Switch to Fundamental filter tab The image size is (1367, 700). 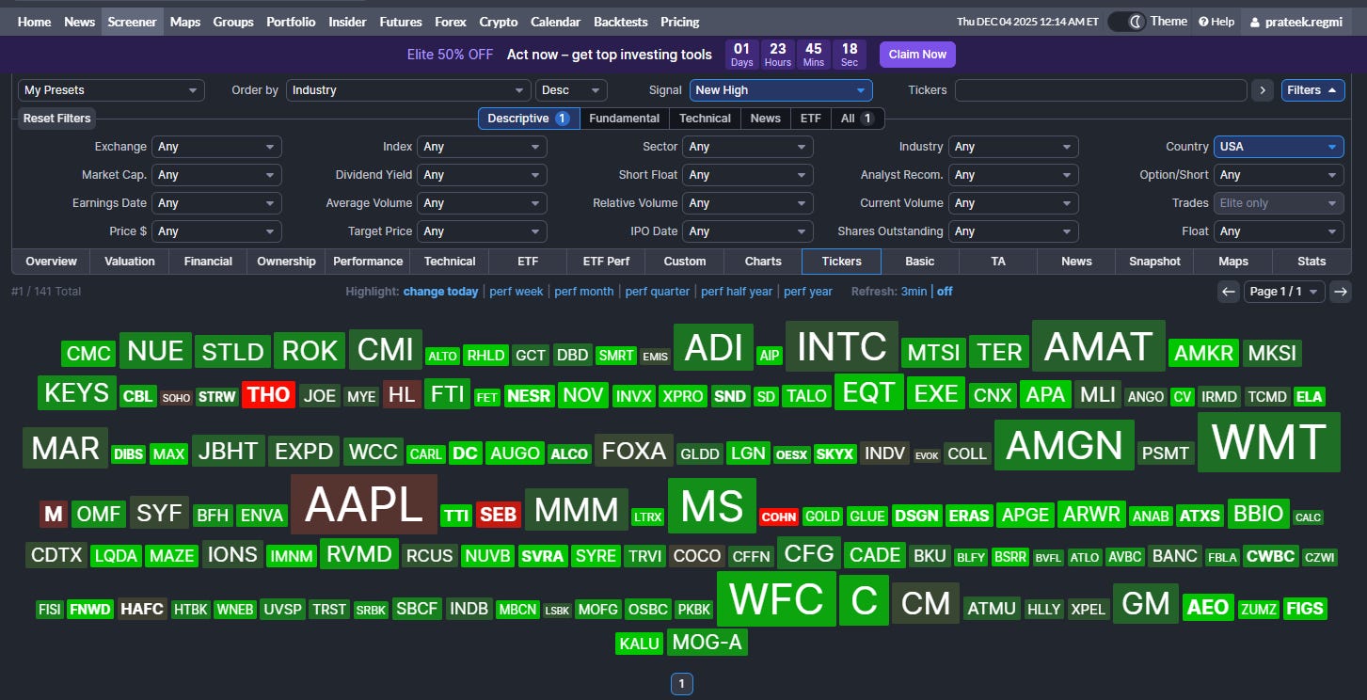pyautogui.click(x=625, y=119)
